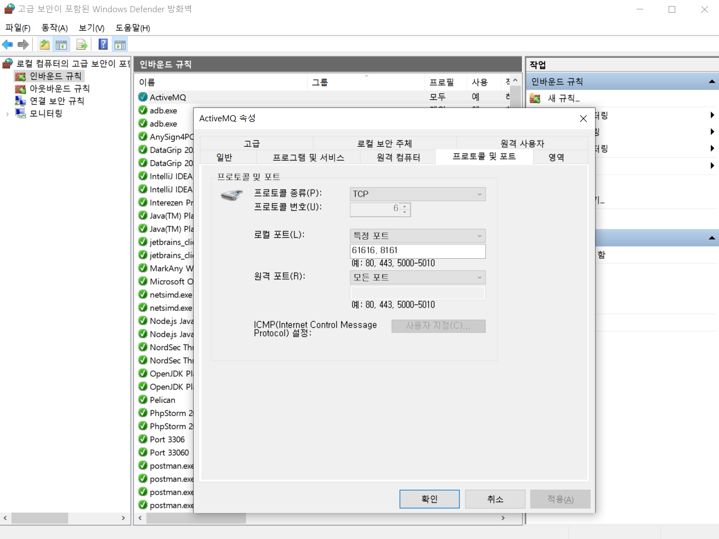Click the tree pane horizontal scrollbar thumb
The height and width of the screenshot is (539, 719).
coord(40,518)
